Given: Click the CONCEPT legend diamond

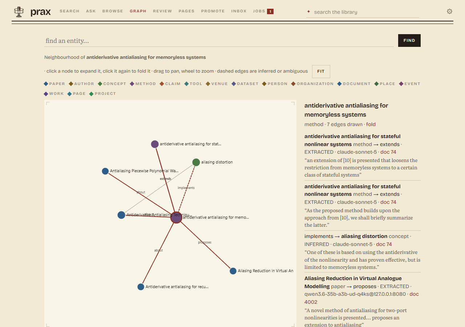Looking at the screenshot, I should point(100,84).
